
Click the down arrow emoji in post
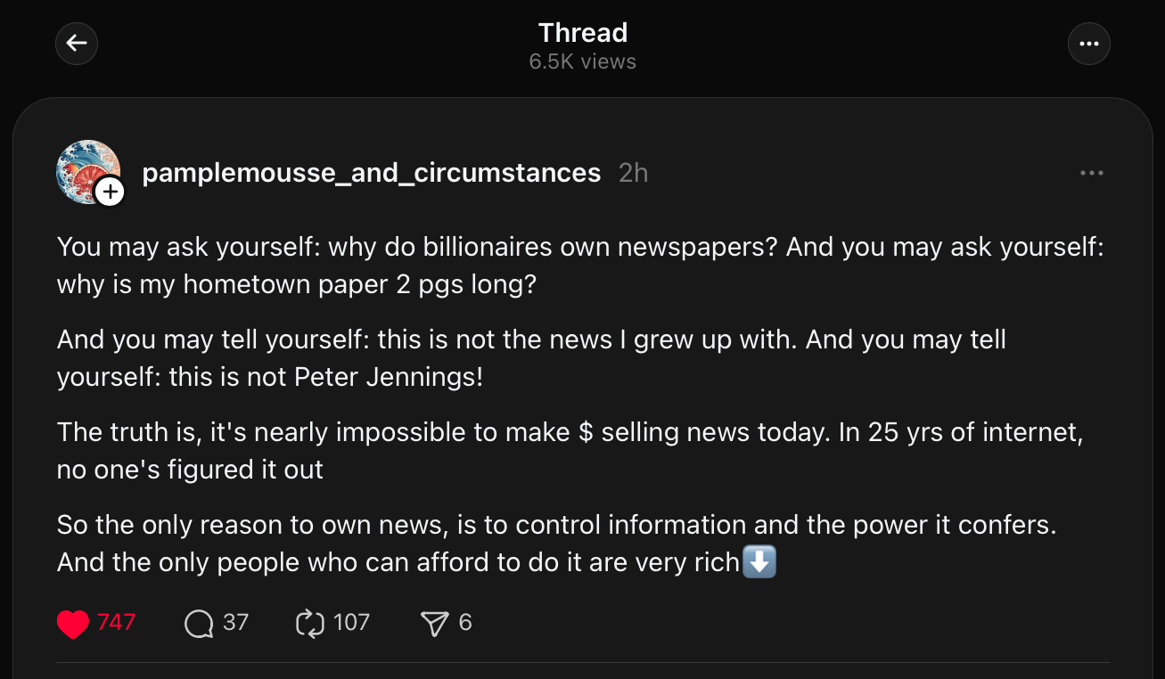[759, 562]
